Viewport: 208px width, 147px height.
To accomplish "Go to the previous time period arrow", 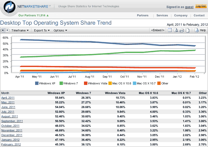I will click(3, 30).
